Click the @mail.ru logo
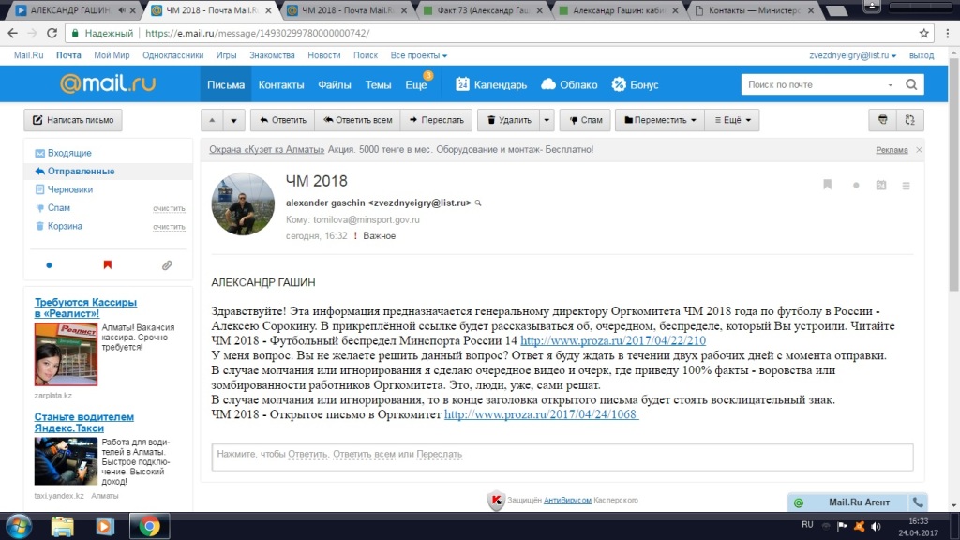The width and height of the screenshot is (960, 540). click(x=108, y=83)
